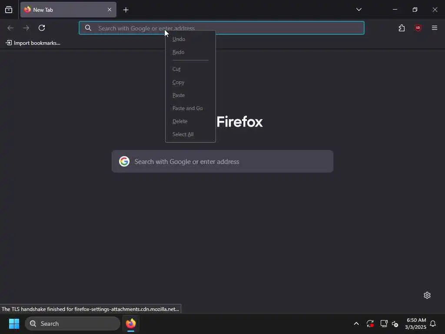This screenshot has width=445, height=334.
Task: Click the New Tab page search box
Action: [222, 161]
